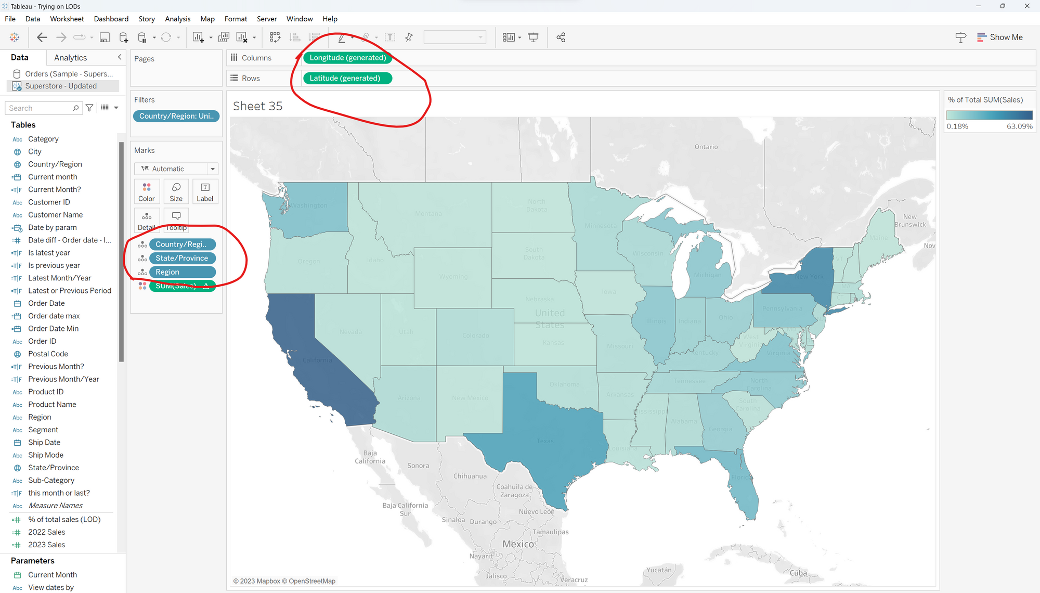Screen dimensions: 1040x593
Task: Expand the Automatic mark type dropdown
Action: pyautogui.click(x=213, y=169)
